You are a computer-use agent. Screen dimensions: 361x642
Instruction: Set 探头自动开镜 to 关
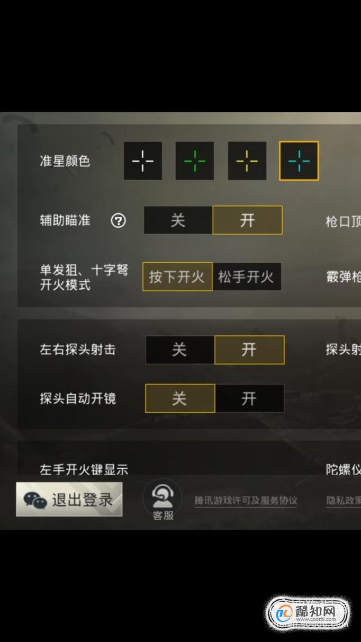(x=180, y=398)
